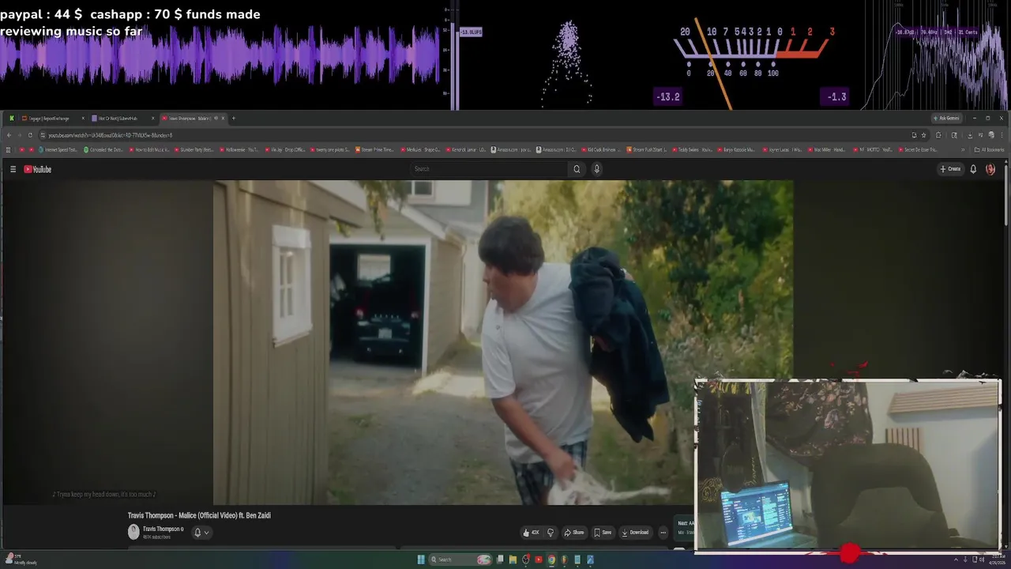
Task: Open the YouTube hamburger guide menu
Action: 13,169
